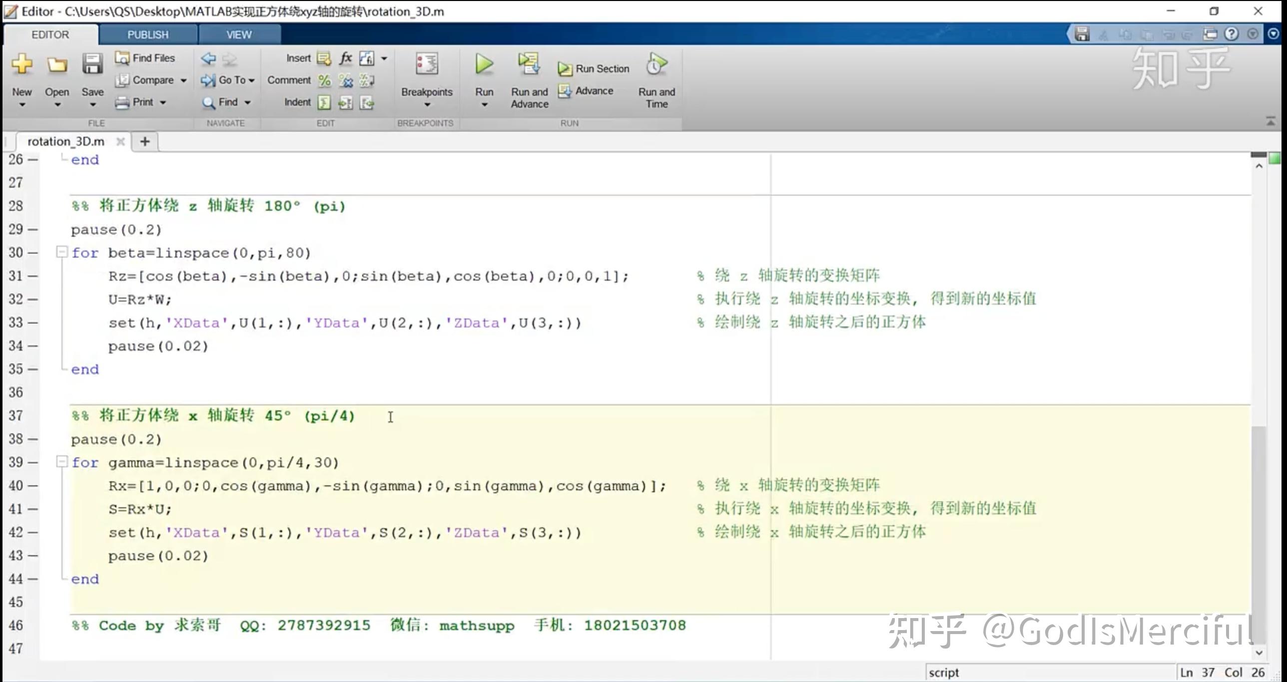
Task: Click the green Run icon
Action: coord(484,65)
